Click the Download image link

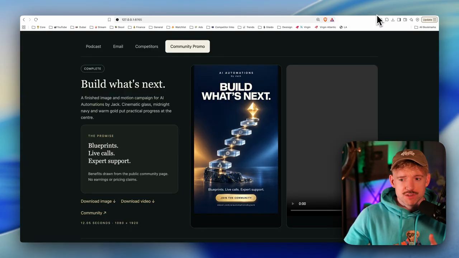(x=98, y=201)
